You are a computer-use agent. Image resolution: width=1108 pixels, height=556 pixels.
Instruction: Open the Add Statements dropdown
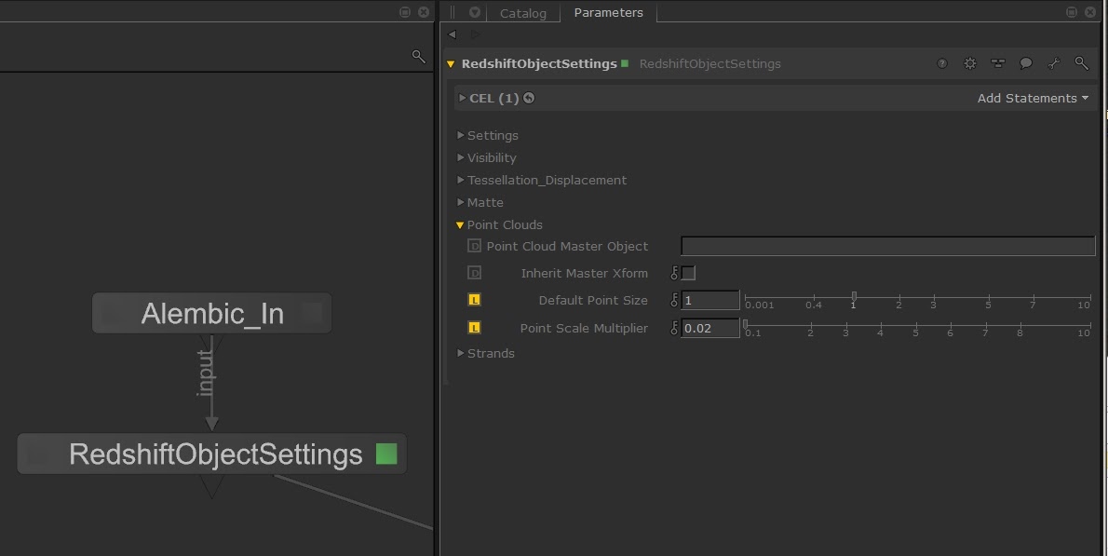(x=1032, y=99)
